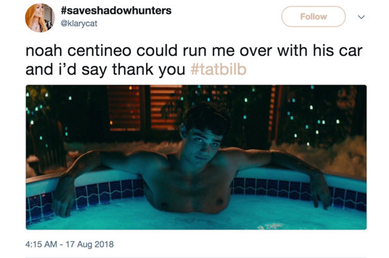Screen dimensions: 389x258
Task: Click the #saveshadowhunters display name
Action: point(116,11)
